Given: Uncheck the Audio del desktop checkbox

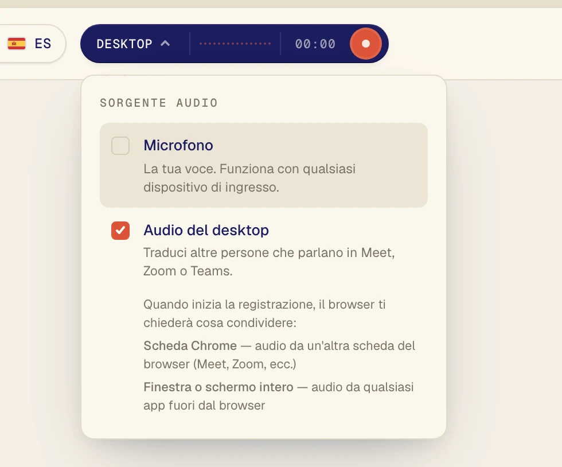Looking at the screenshot, I should coord(120,230).
